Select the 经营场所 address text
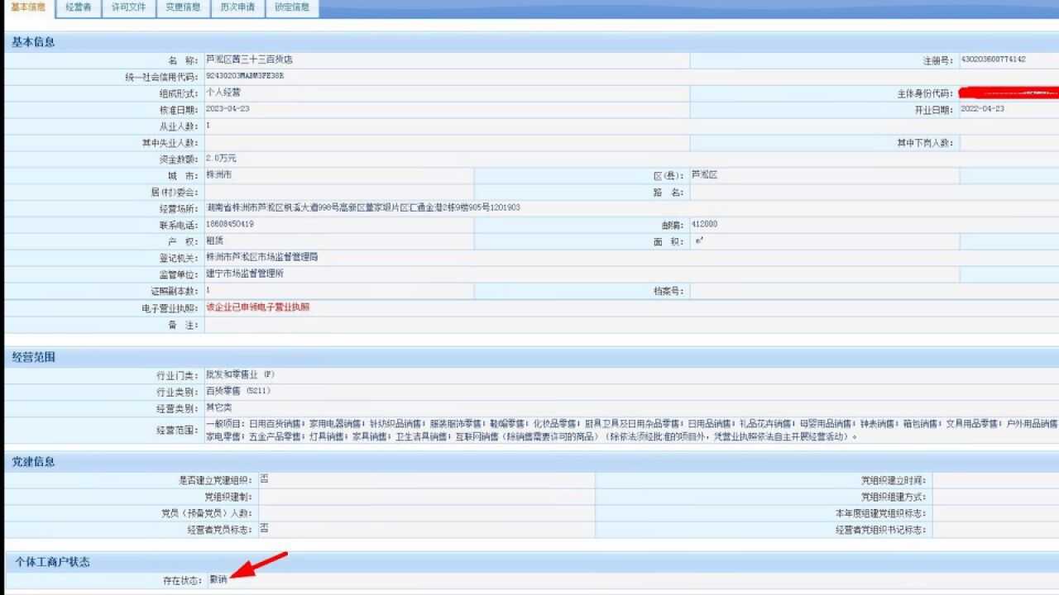This screenshot has width=1059, height=595. pyautogui.click(x=362, y=207)
